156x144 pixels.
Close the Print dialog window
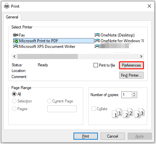pos(149,6)
